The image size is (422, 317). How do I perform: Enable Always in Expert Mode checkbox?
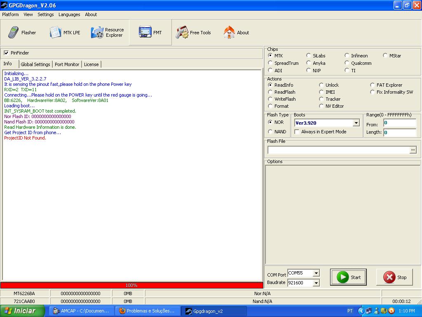[x=297, y=132]
